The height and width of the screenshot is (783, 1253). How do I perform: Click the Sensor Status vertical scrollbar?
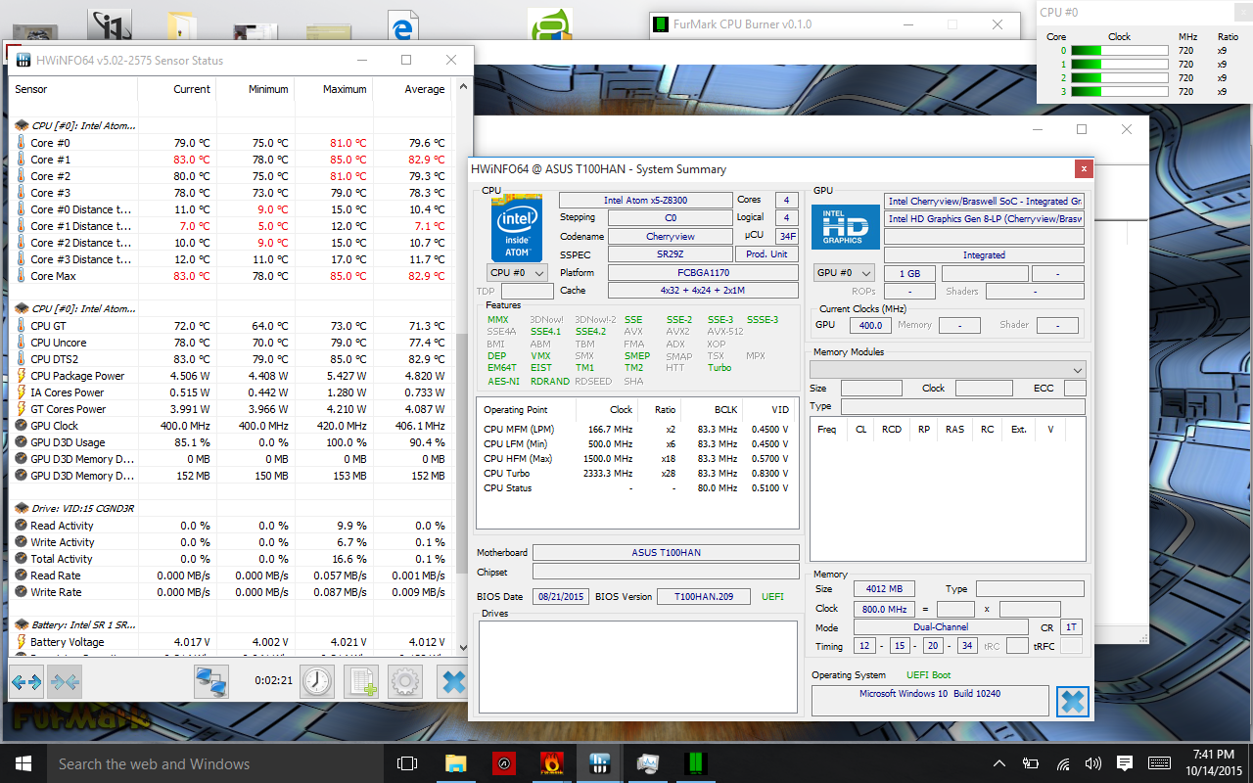[x=462, y=367]
